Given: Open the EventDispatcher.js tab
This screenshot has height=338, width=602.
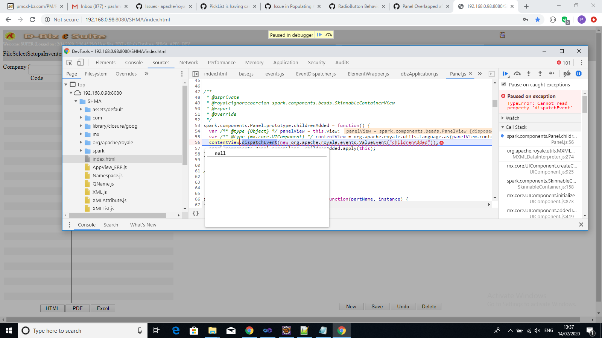Looking at the screenshot, I should [x=316, y=74].
